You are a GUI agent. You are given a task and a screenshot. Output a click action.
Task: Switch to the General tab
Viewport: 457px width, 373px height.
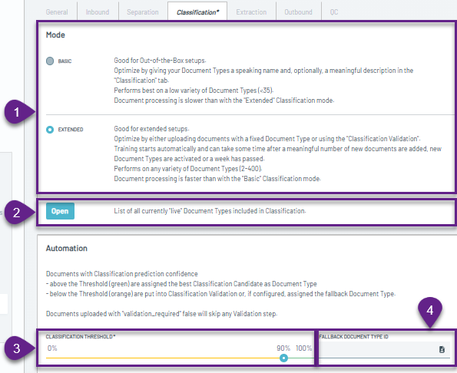click(x=57, y=12)
